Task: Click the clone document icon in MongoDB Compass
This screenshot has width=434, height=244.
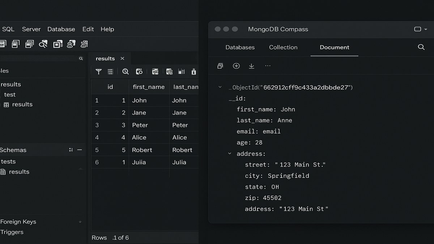Action: pos(220,66)
